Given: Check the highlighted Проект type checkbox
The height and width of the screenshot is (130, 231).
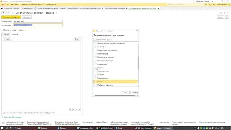Looking at the screenshot, I should pyautogui.click(x=95, y=82).
